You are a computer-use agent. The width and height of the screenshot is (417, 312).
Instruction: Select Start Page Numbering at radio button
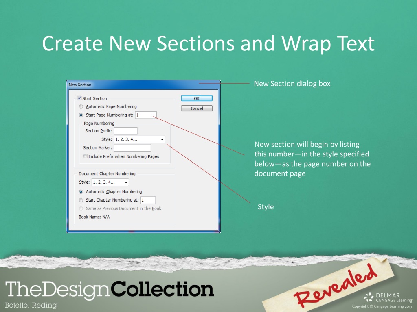81,115
